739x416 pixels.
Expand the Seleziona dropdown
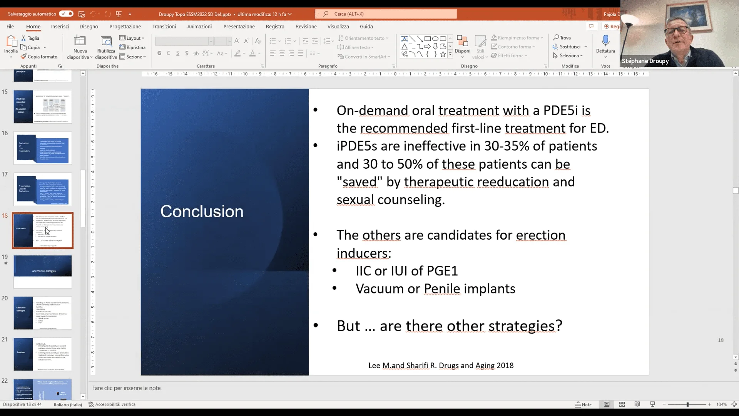568,55
